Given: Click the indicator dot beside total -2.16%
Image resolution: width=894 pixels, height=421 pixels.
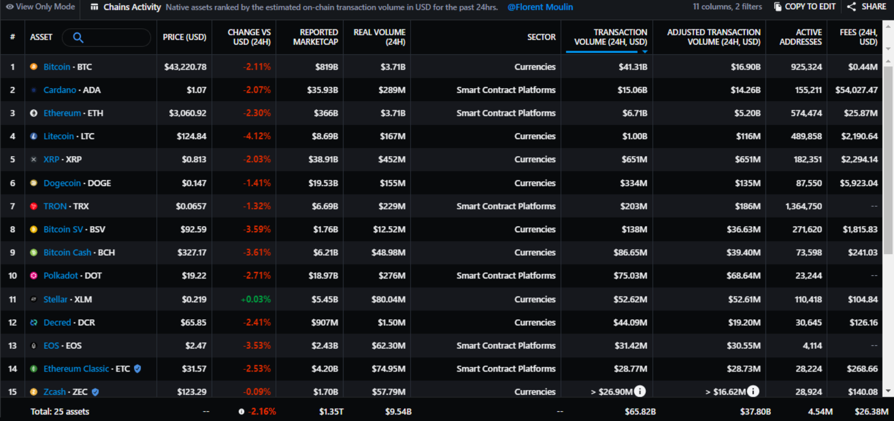Looking at the screenshot, I should click(x=241, y=412).
